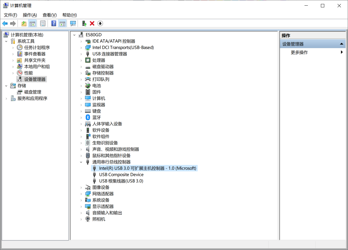This screenshot has width=348, height=250.
Task: Expand the 性能 node arrow
Action: [13, 73]
